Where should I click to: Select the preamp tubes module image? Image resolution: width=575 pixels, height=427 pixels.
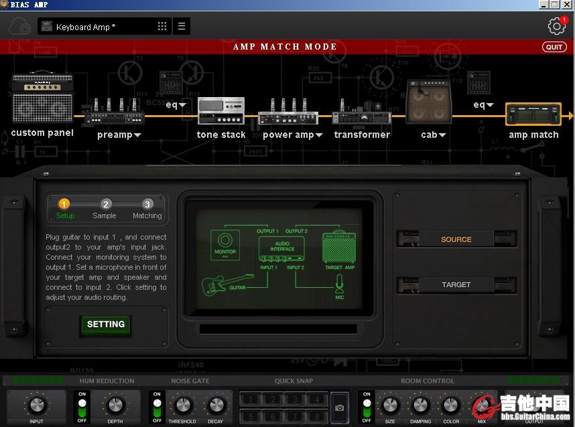(x=115, y=111)
